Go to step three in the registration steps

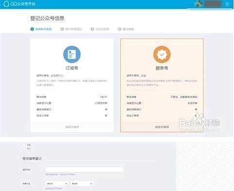pos(100,29)
